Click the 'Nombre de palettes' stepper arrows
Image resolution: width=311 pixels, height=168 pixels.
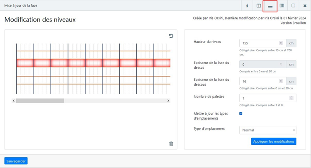point(293,98)
